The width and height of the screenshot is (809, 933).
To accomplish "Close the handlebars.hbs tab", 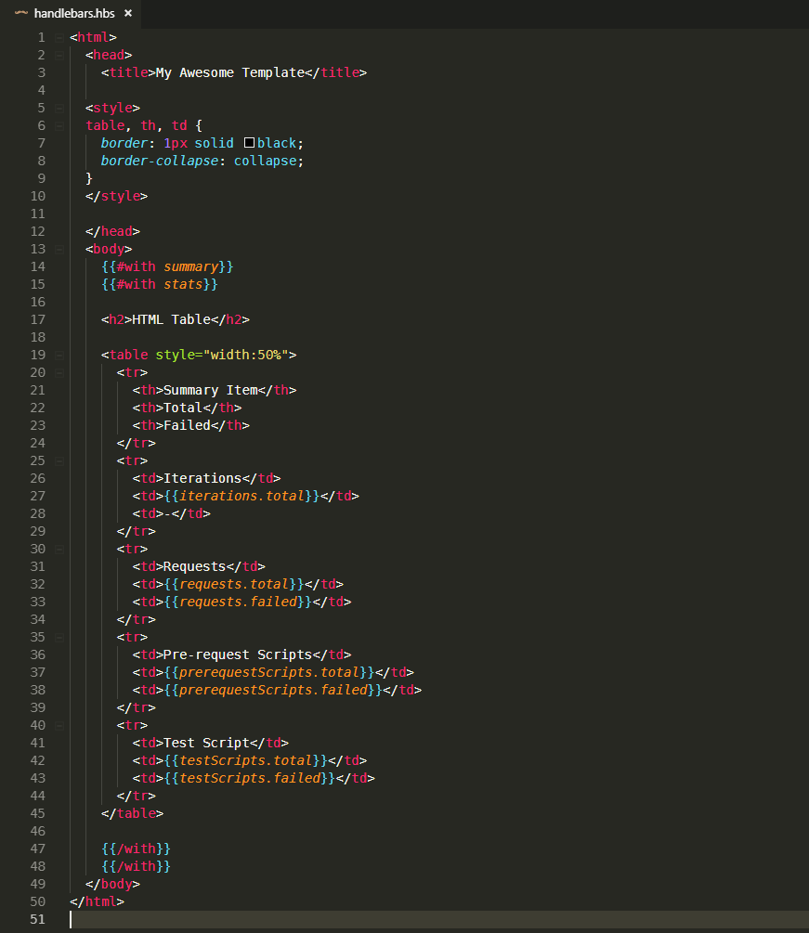I will pyautogui.click(x=128, y=14).
